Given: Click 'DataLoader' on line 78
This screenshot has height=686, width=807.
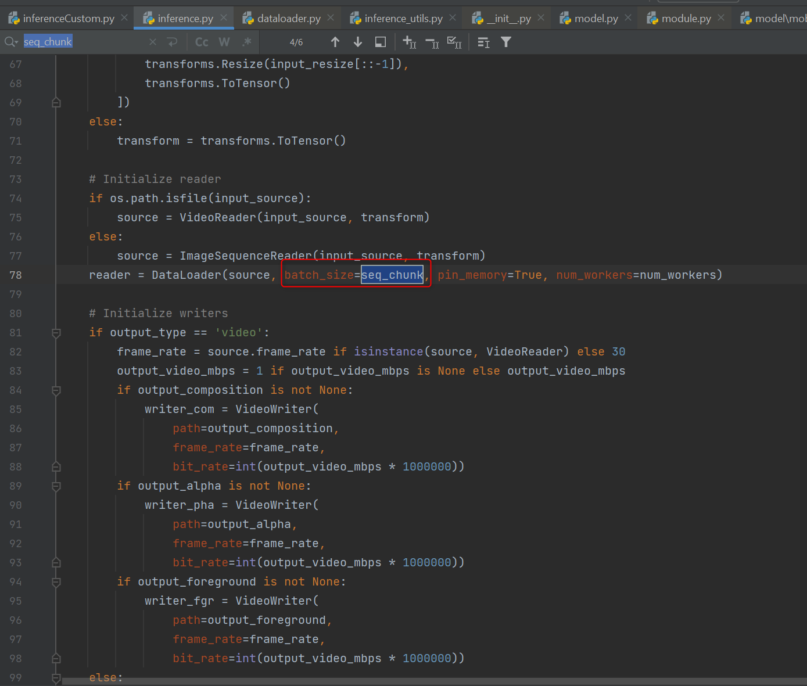Looking at the screenshot, I should coord(186,275).
